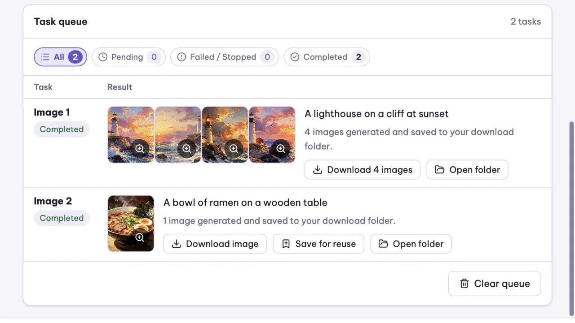Save the ramen image for reuse
The height and width of the screenshot is (323, 575).
pyautogui.click(x=318, y=244)
